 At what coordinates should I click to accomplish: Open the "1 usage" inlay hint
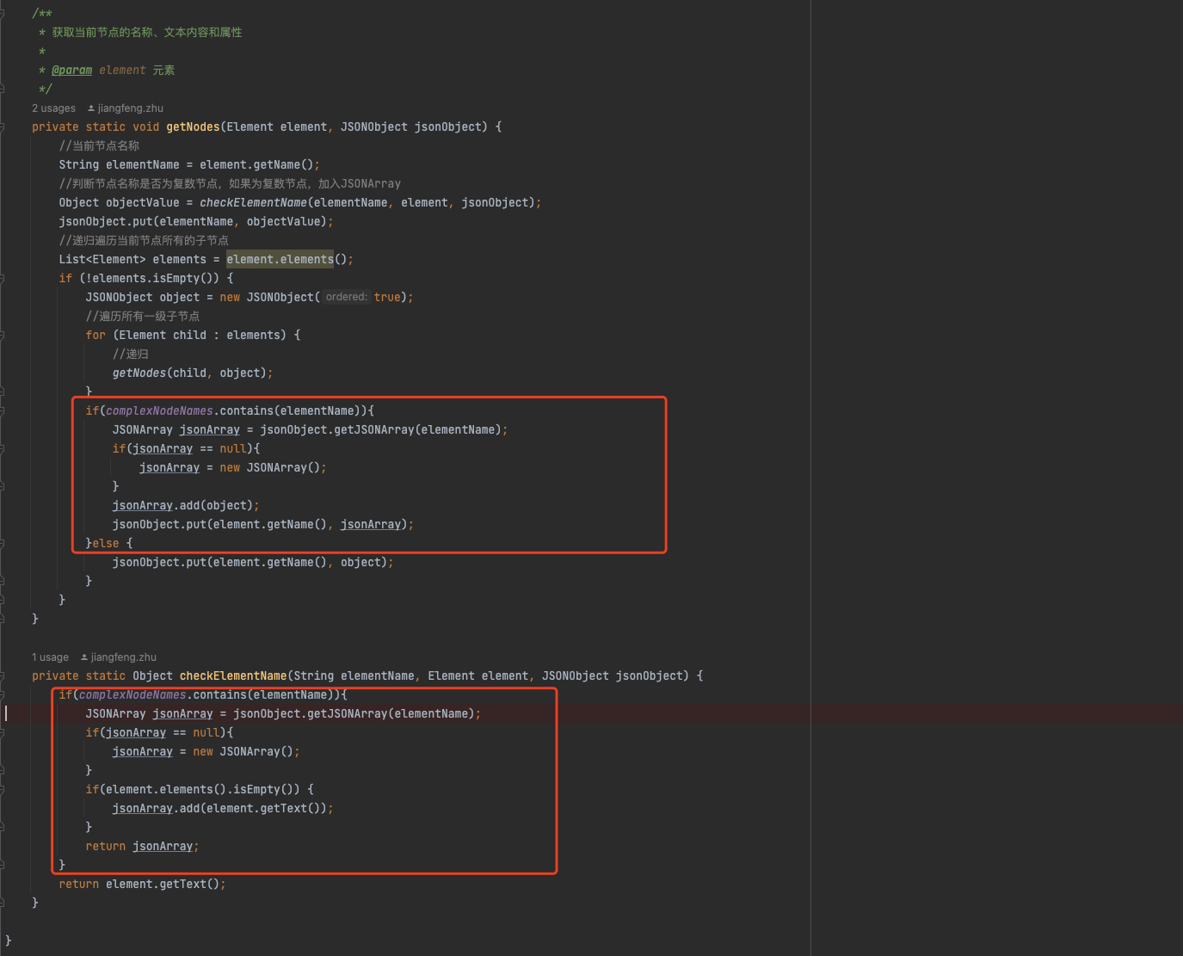coord(50,657)
